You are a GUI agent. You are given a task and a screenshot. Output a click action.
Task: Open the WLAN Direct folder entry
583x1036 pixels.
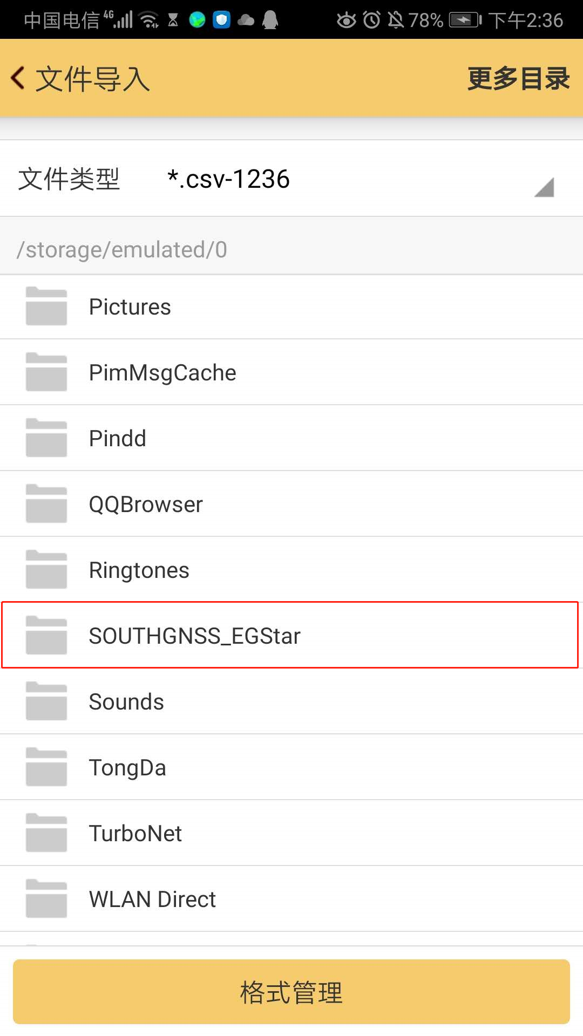click(152, 899)
